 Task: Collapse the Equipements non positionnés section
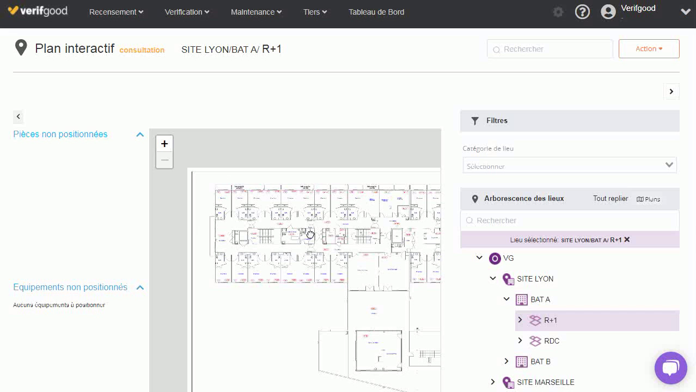click(140, 287)
